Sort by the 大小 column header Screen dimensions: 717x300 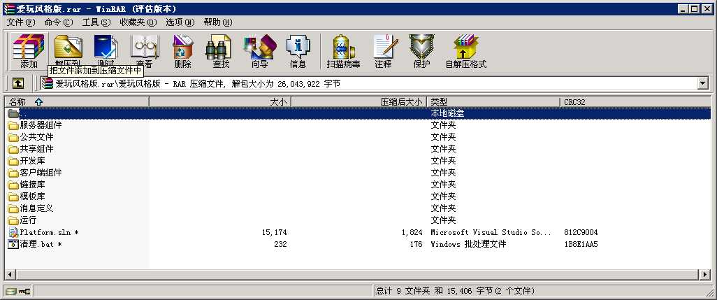point(220,102)
